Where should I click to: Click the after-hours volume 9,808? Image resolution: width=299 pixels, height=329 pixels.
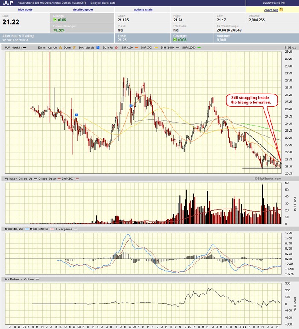[221, 40]
